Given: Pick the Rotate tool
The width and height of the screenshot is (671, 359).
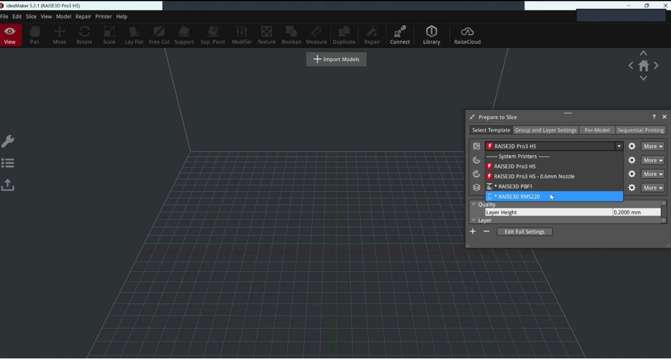Looking at the screenshot, I should pyautogui.click(x=84, y=35).
